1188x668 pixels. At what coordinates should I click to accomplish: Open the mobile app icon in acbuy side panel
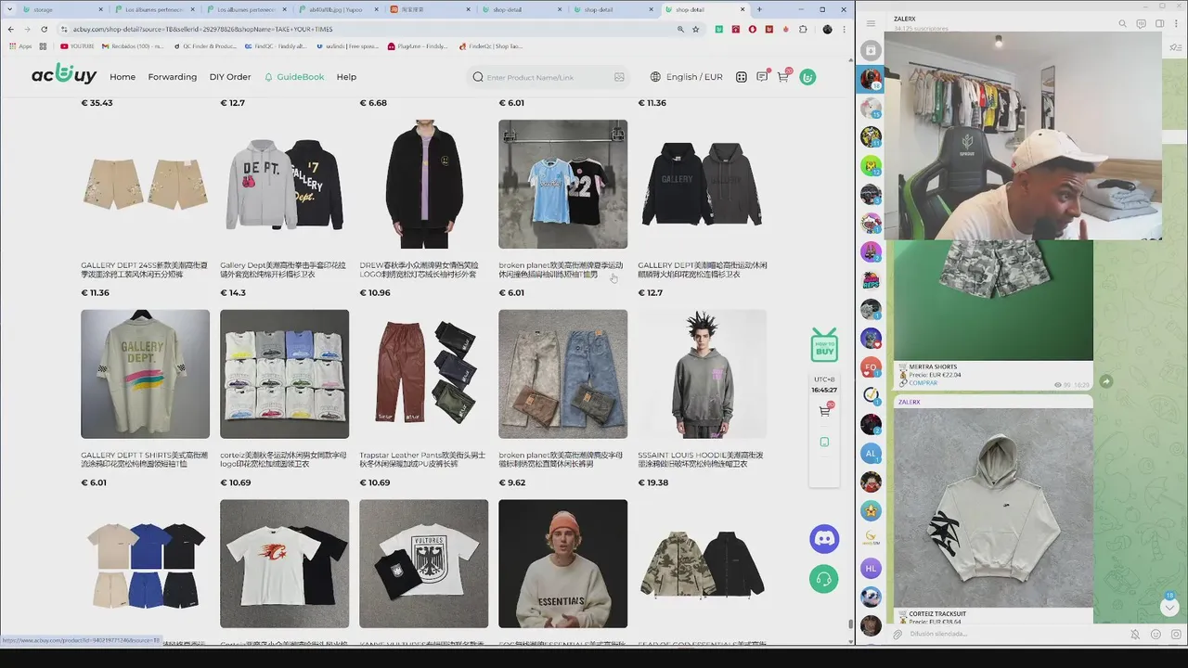824,443
